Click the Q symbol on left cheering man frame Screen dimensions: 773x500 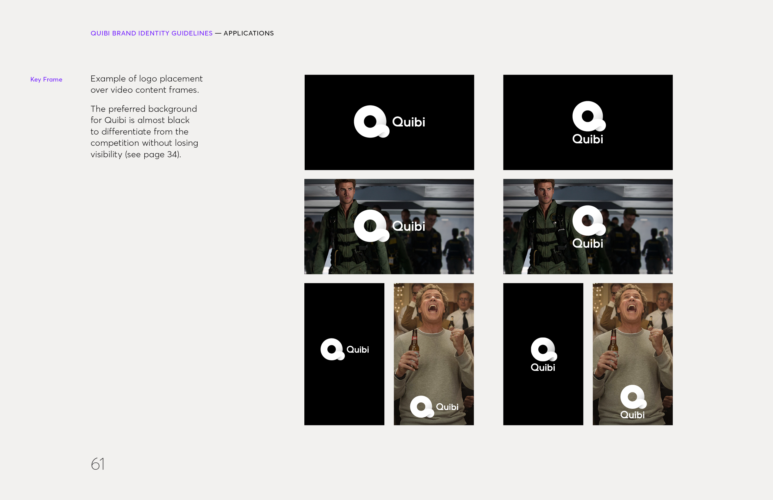tap(422, 407)
